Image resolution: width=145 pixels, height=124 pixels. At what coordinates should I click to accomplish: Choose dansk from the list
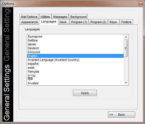pos(75,44)
